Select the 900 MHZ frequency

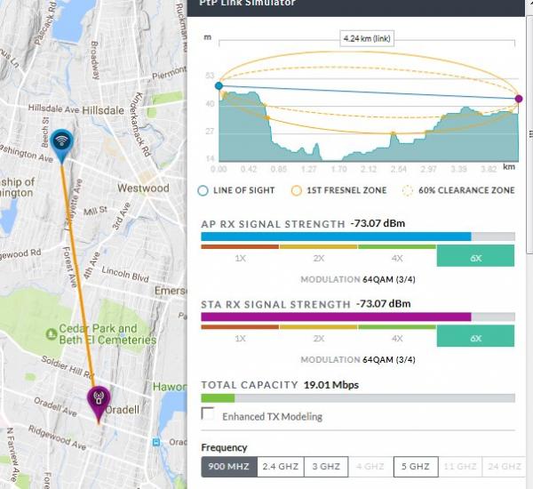click(x=229, y=467)
